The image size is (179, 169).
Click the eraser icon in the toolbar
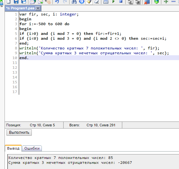[97, 2]
